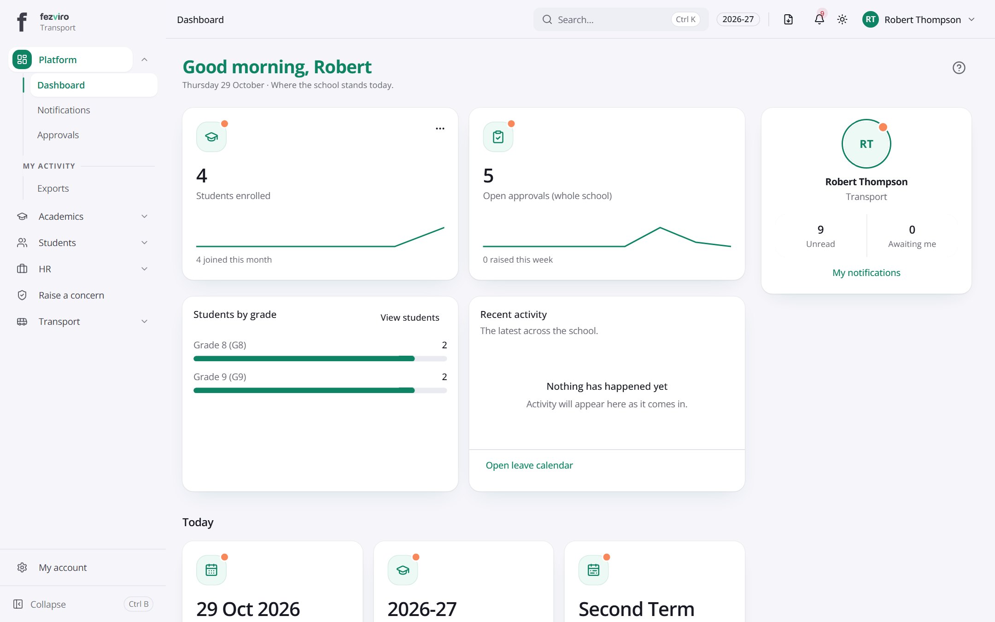995x622 pixels.
Task: Click the fezviro logo icon
Action: tap(22, 22)
